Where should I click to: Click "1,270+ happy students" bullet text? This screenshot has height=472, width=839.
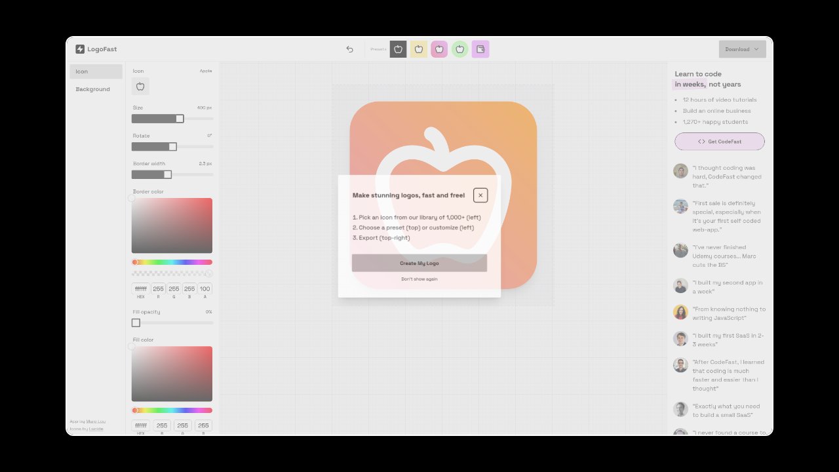coord(715,122)
